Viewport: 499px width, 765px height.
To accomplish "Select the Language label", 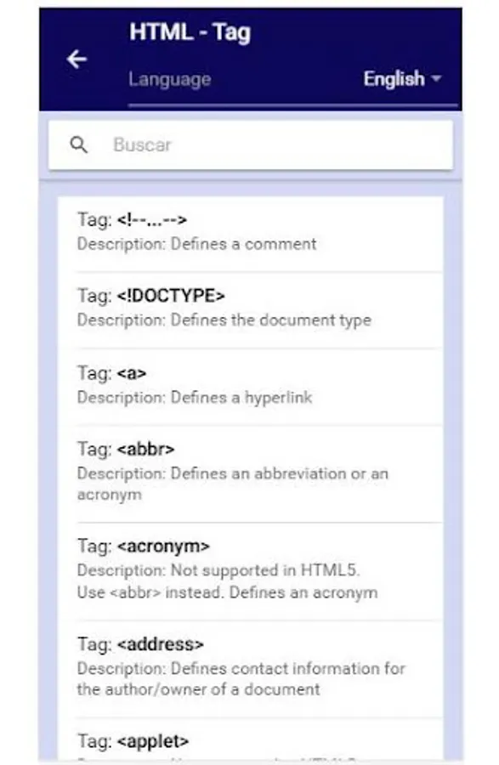I will pos(170,79).
